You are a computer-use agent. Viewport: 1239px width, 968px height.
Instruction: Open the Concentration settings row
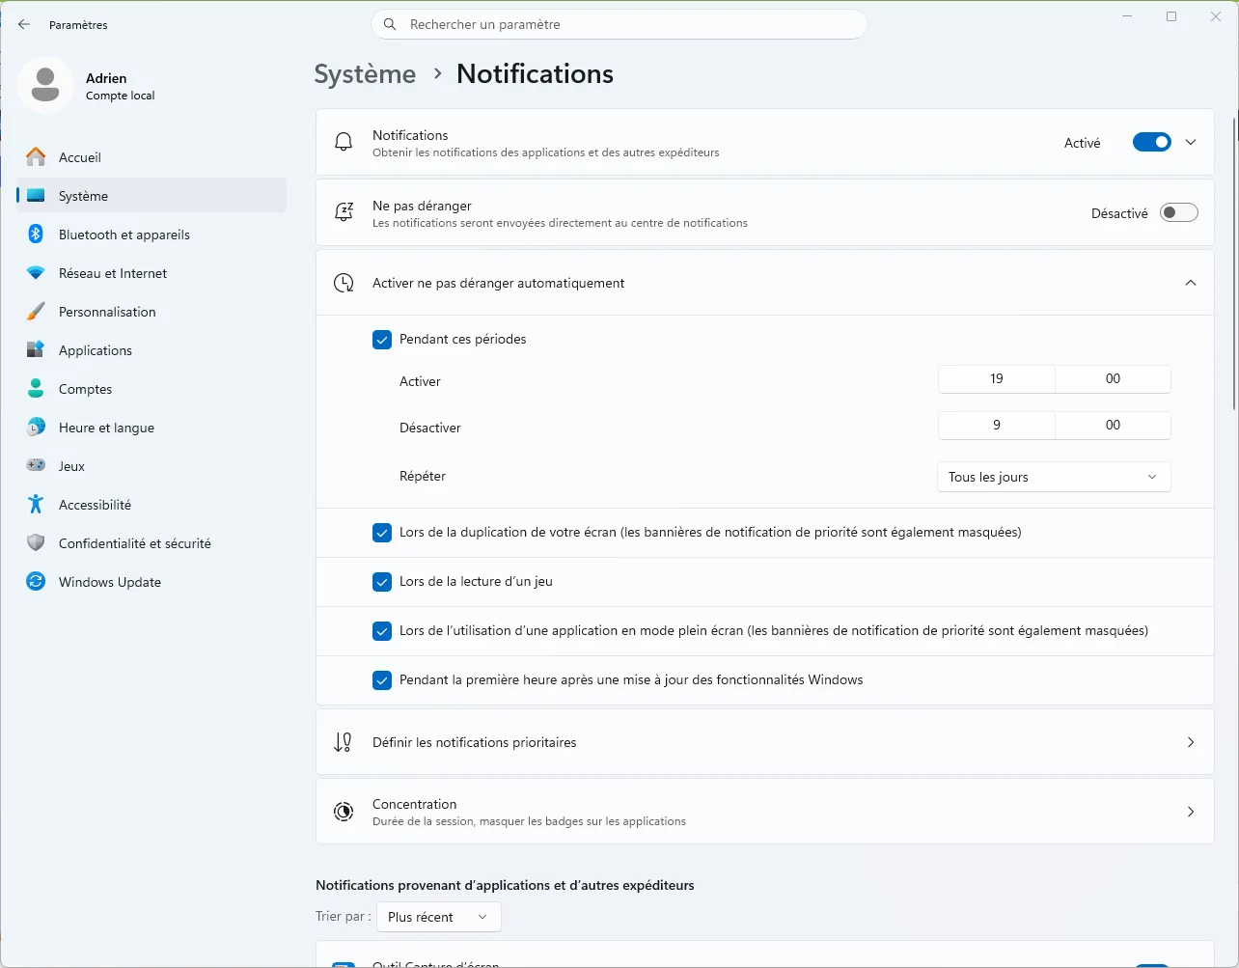[765, 812]
